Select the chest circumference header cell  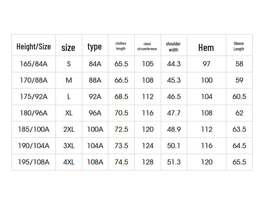pos(147,47)
